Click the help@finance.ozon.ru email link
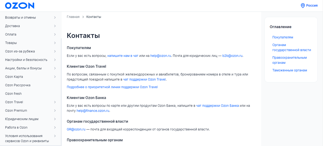This screenshot has height=146, width=323. click(x=93, y=111)
